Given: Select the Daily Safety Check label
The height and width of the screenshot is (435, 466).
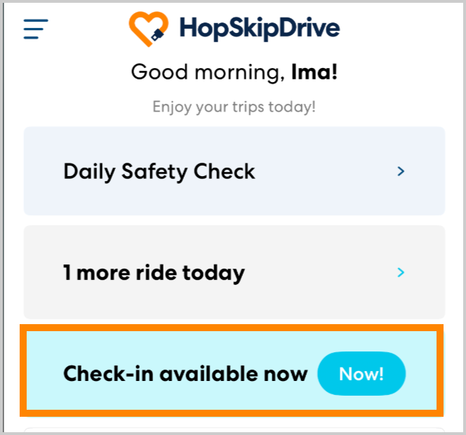Looking at the screenshot, I should (159, 171).
